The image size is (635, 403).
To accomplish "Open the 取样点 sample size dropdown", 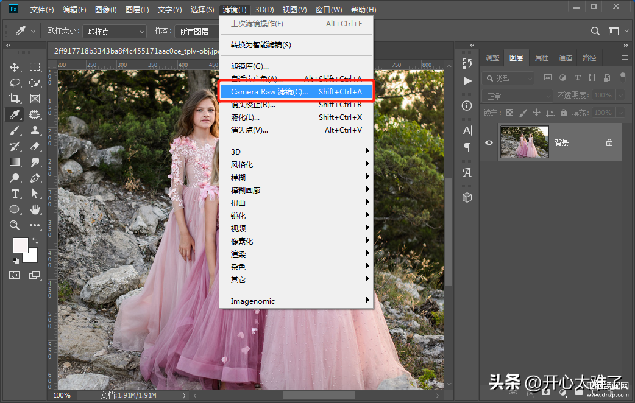I will coord(115,31).
